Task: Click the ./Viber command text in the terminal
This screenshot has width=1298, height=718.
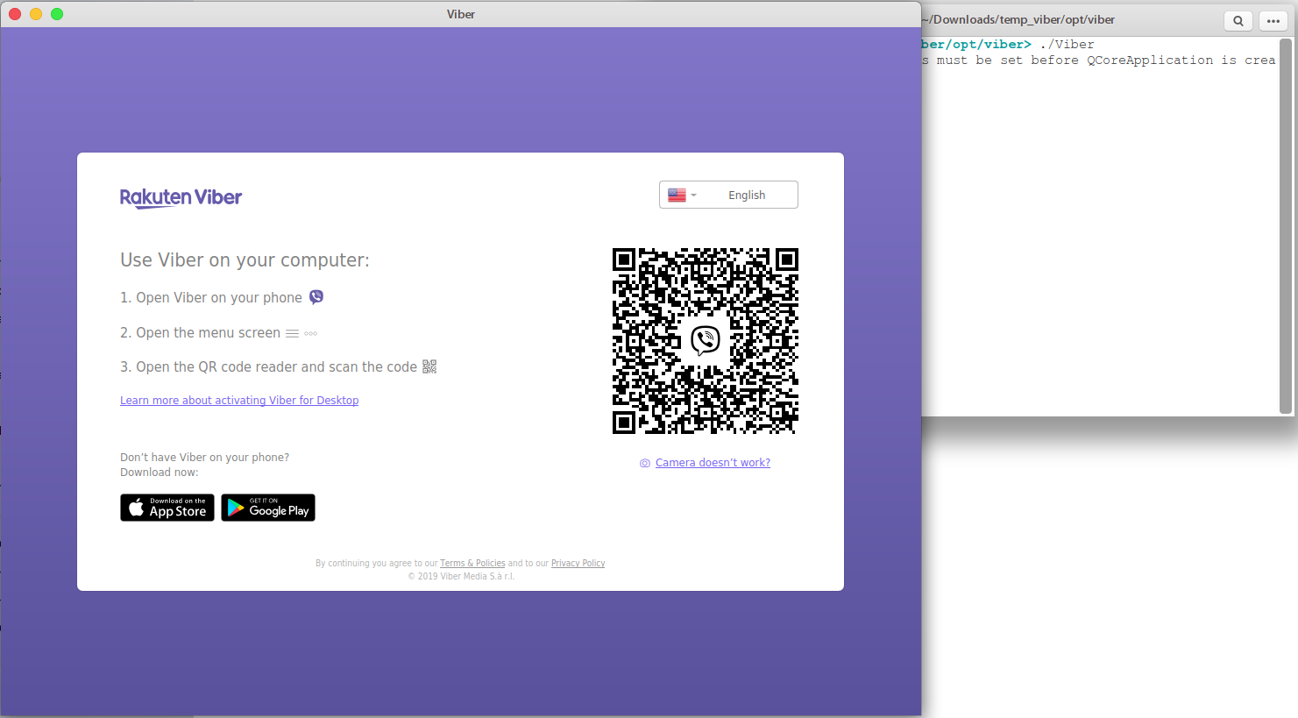Action: (x=1067, y=45)
